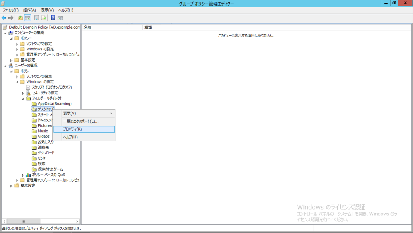Expand the セキュリティの設定 node
This screenshot has width=413, height=233.
pos(23,93)
